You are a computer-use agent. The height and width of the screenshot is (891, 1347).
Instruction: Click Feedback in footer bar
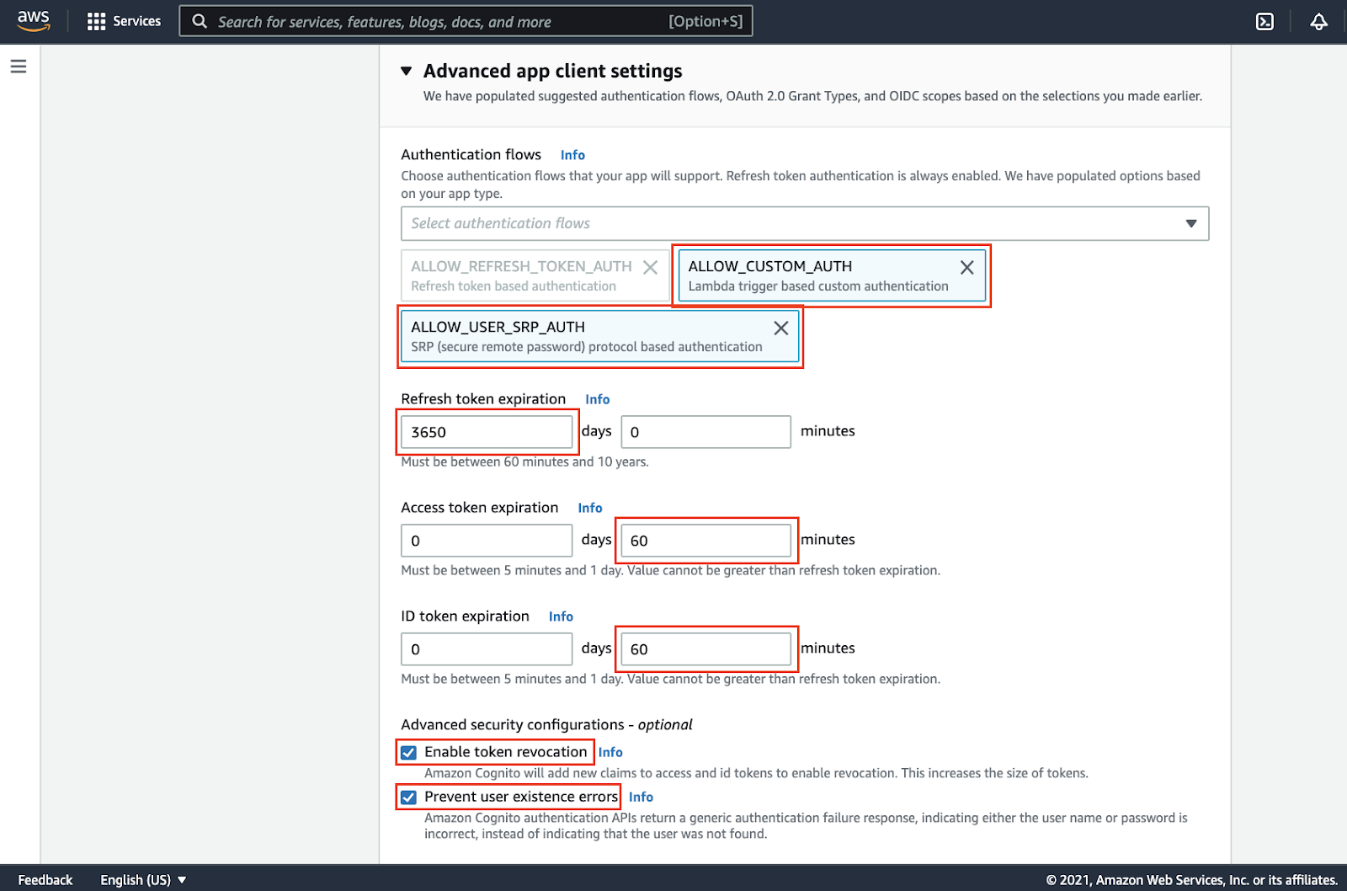(x=45, y=879)
